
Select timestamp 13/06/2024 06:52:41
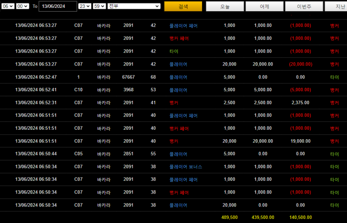(36, 90)
